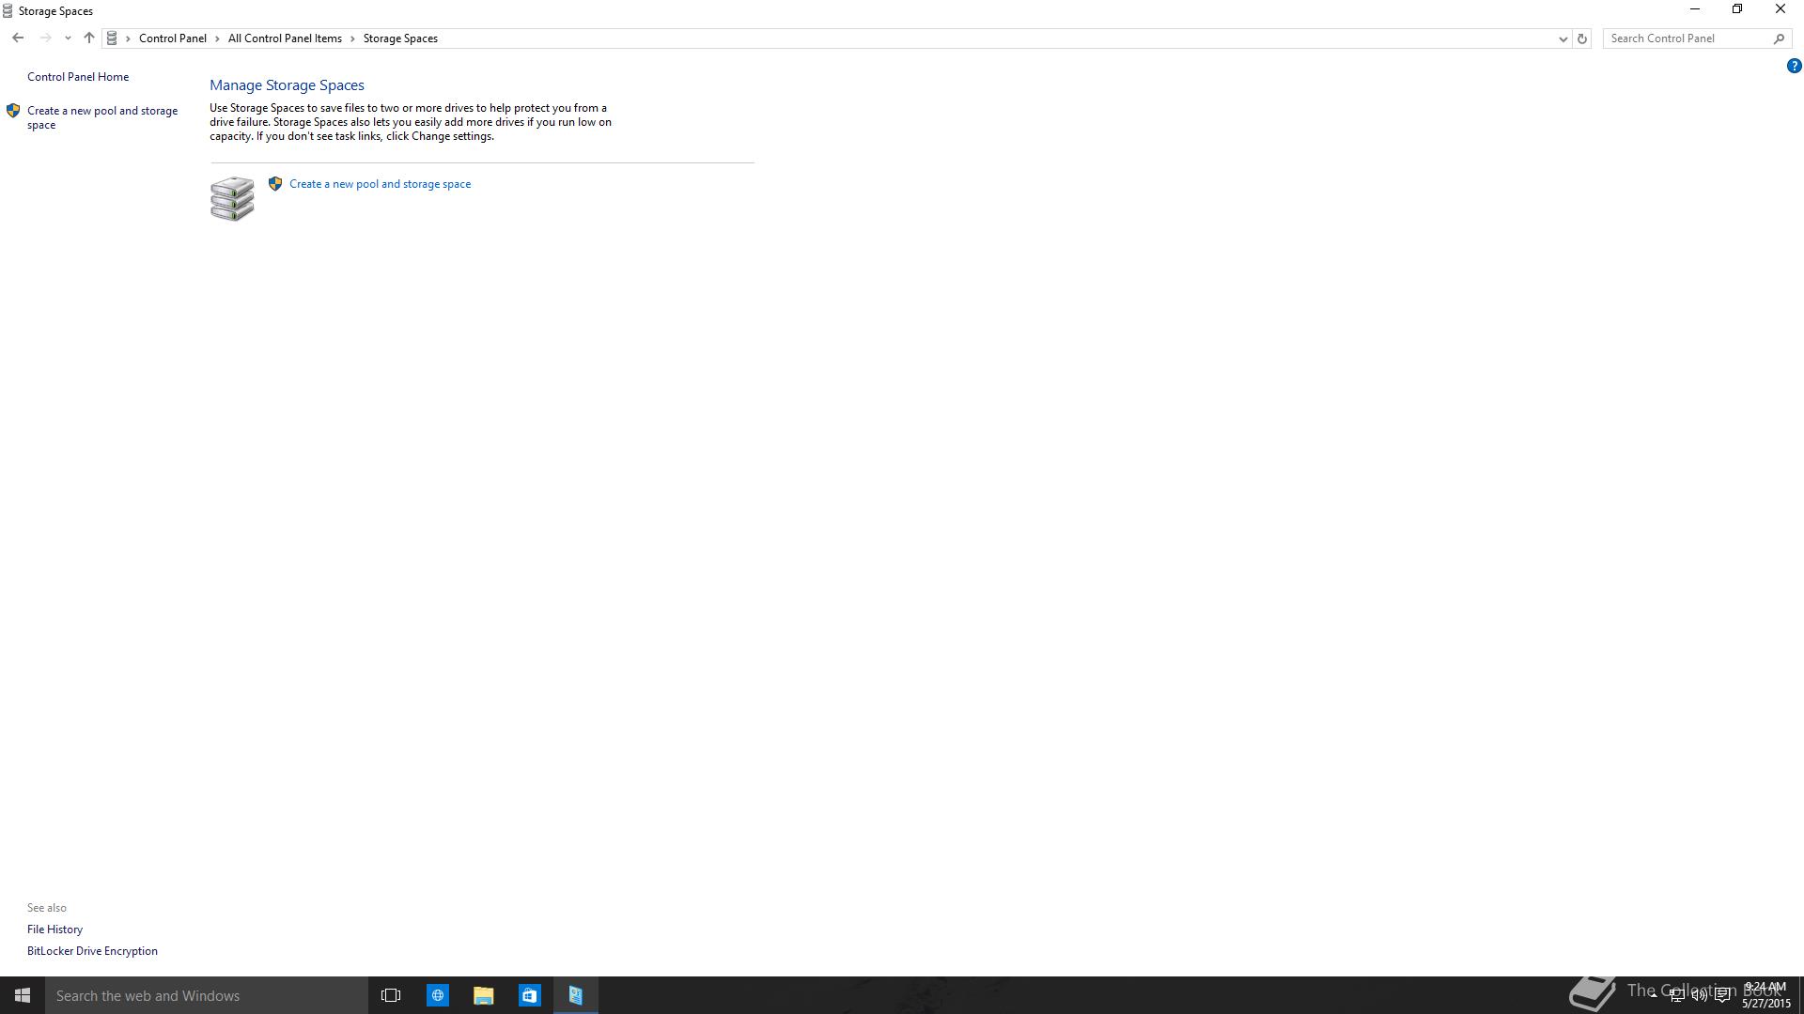Open network tray icon

point(1676,995)
